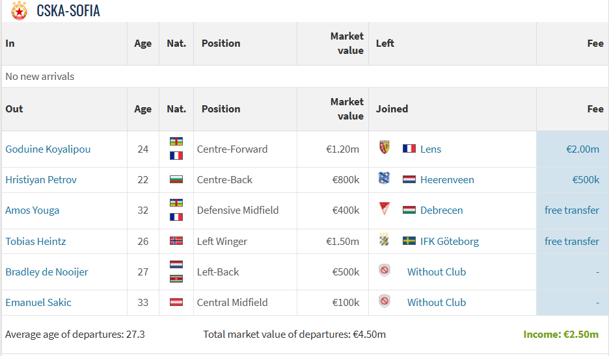Image resolution: width=609 pixels, height=356 pixels.
Task: Click the Lens club crest icon
Action: pos(384,148)
